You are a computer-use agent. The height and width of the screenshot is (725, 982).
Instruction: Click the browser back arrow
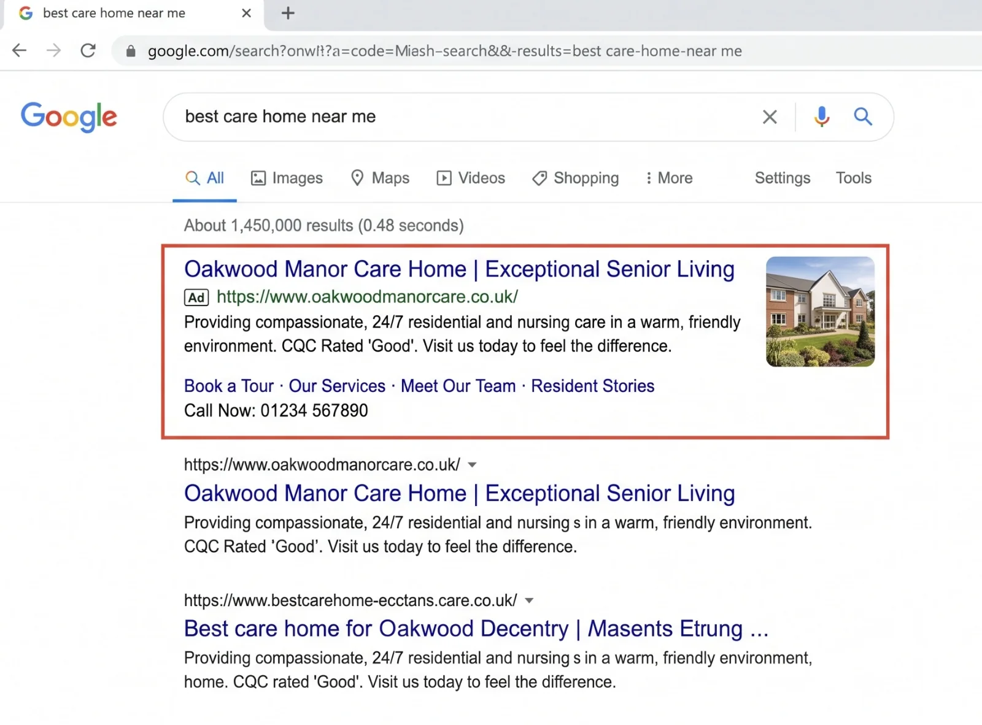pyautogui.click(x=20, y=50)
